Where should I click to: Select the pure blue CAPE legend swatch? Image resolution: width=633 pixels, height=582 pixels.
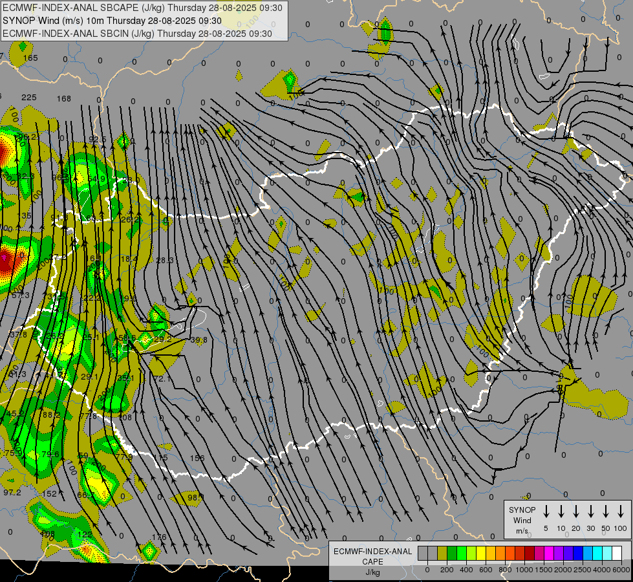pyautogui.click(x=577, y=553)
